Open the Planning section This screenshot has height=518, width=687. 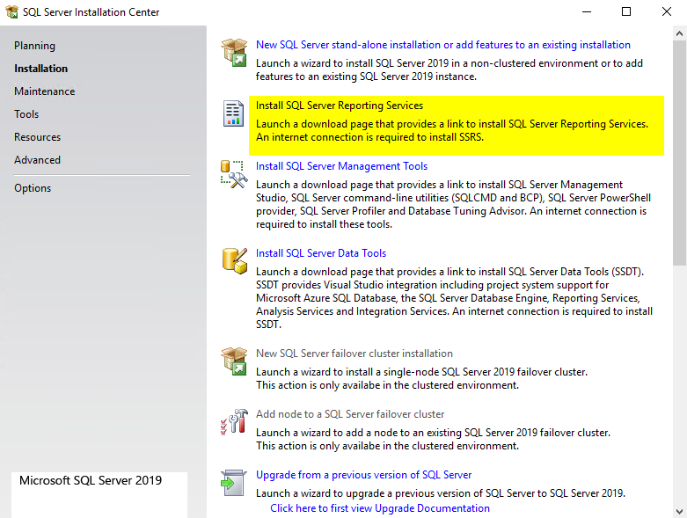point(34,46)
